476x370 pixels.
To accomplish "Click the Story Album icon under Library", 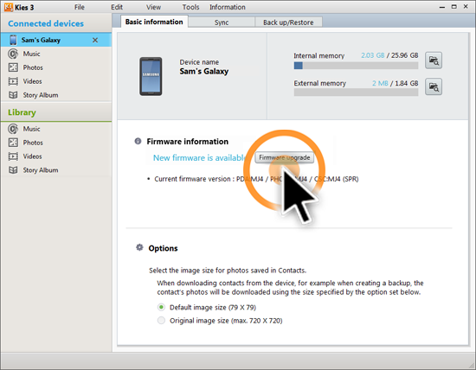I will pos(13,170).
